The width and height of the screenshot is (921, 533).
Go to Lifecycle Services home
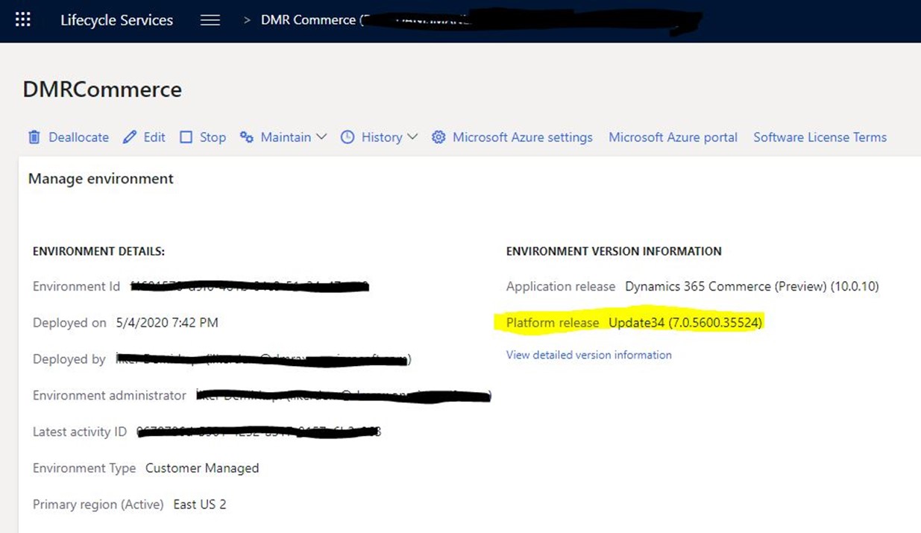(x=116, y=20)
